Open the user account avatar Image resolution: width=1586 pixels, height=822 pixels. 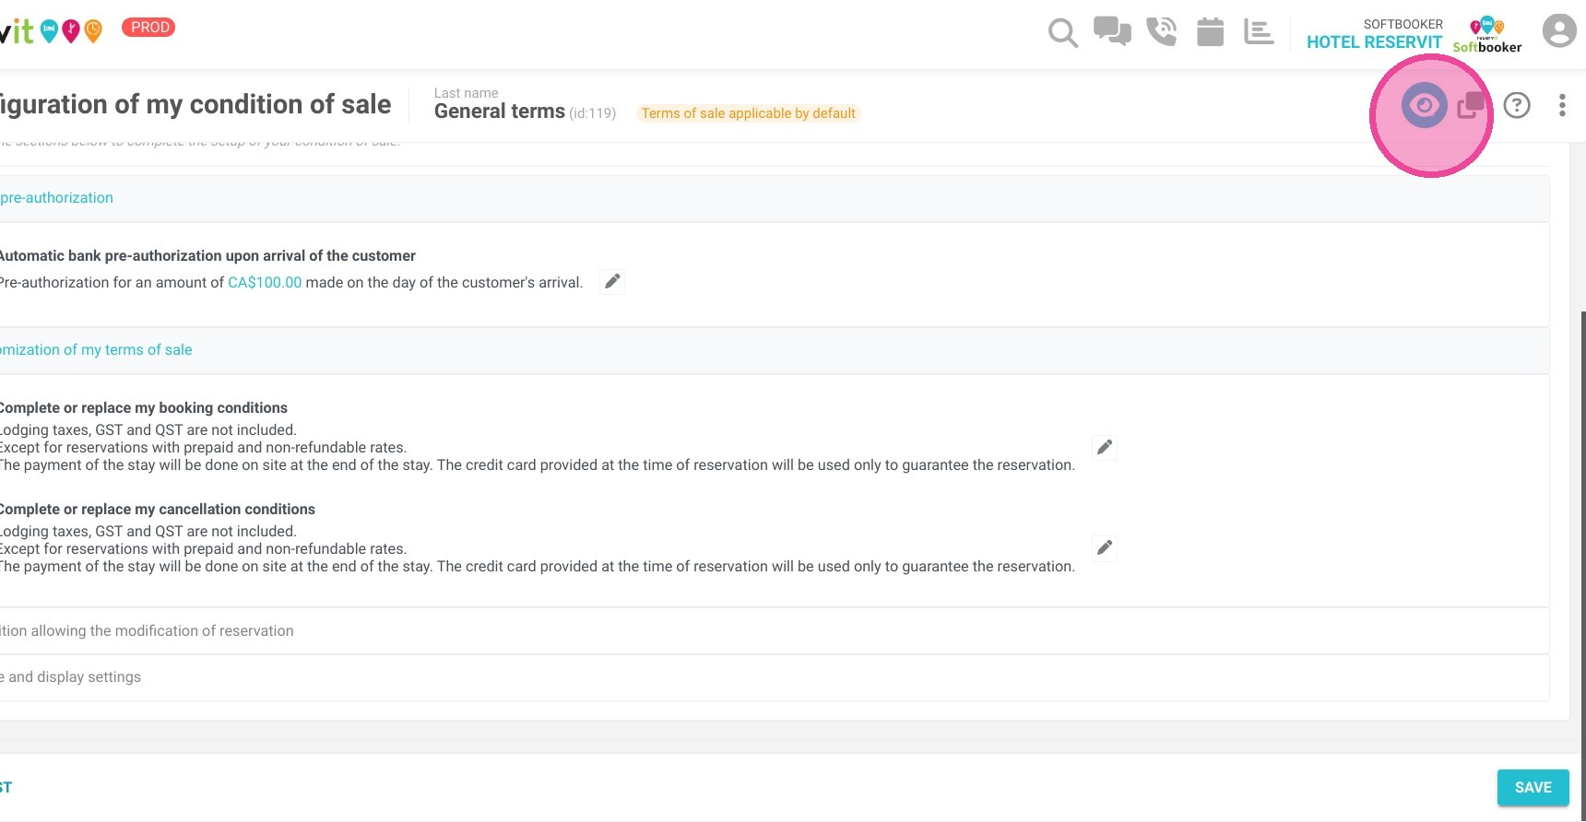coord(1559,30)
